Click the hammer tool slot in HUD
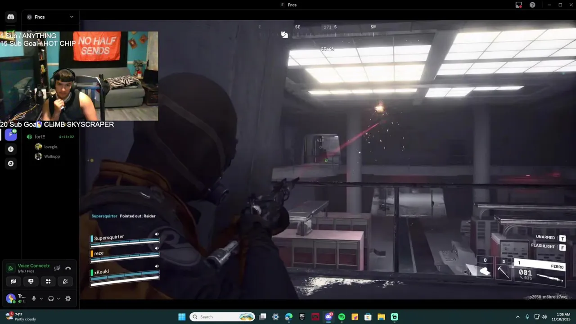 tap(504, 268)
